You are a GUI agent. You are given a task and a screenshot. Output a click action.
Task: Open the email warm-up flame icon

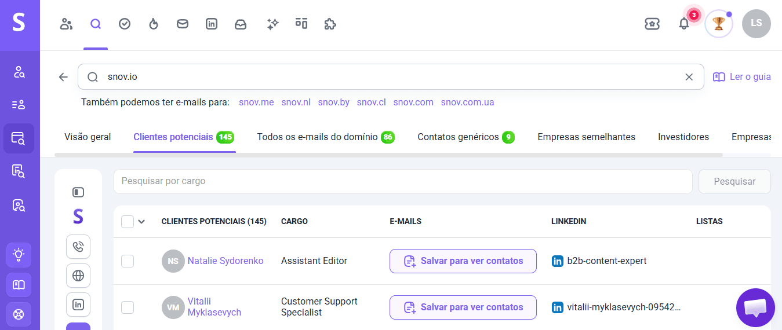tap(154, 24)
